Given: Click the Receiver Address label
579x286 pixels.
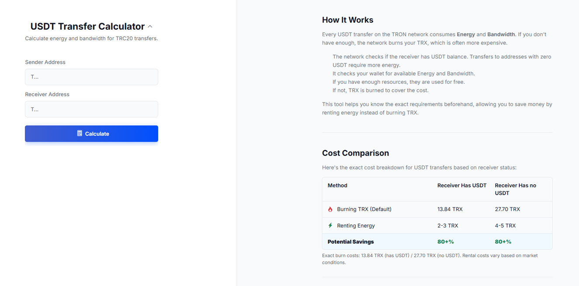Looking at the screenshot, I should click(47, 94).
